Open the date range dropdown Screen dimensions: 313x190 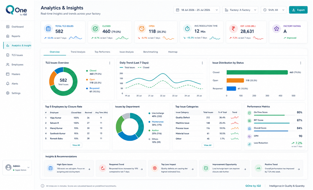click(x=196, y=10)
